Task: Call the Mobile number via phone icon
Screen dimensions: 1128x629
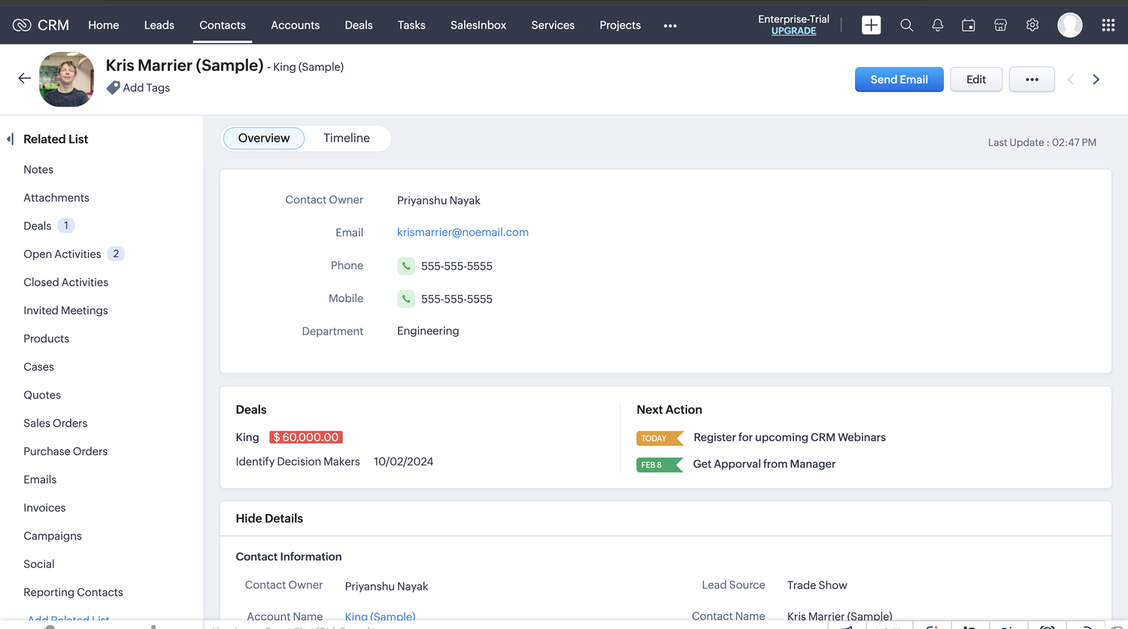Action: [406, 299]
